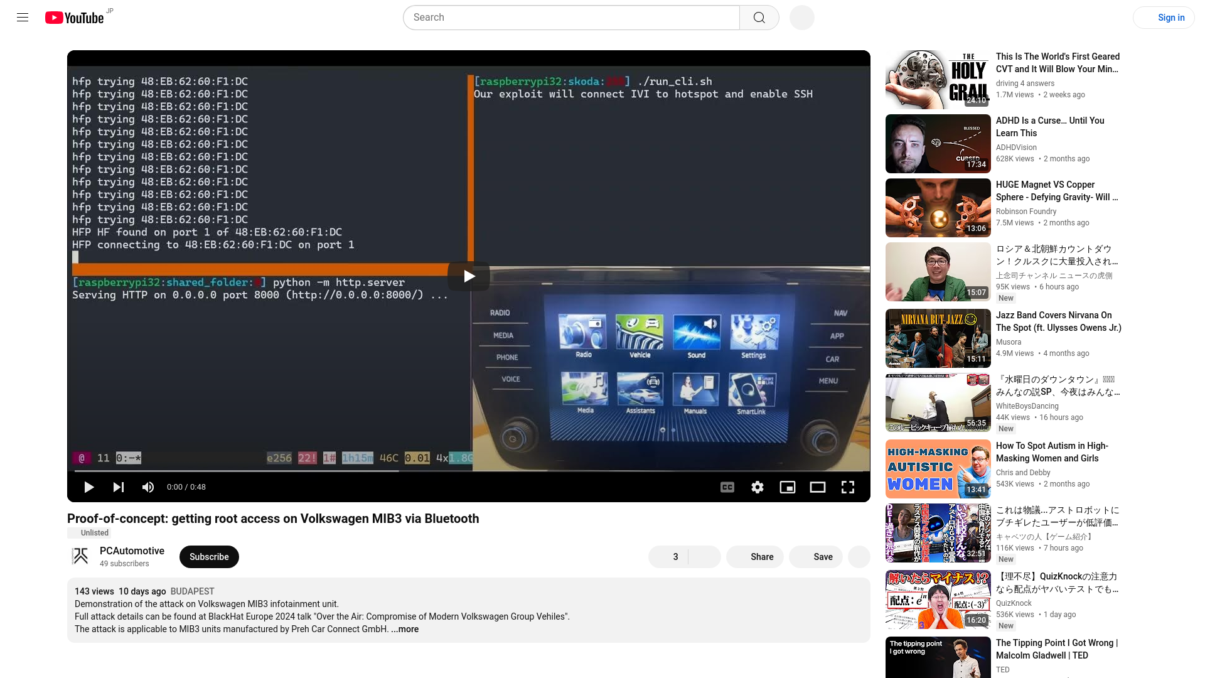Click the BUDAPEST location tag
Image resolution: width=1205 pixels, height=678 pixels.
tap(192, 591)
